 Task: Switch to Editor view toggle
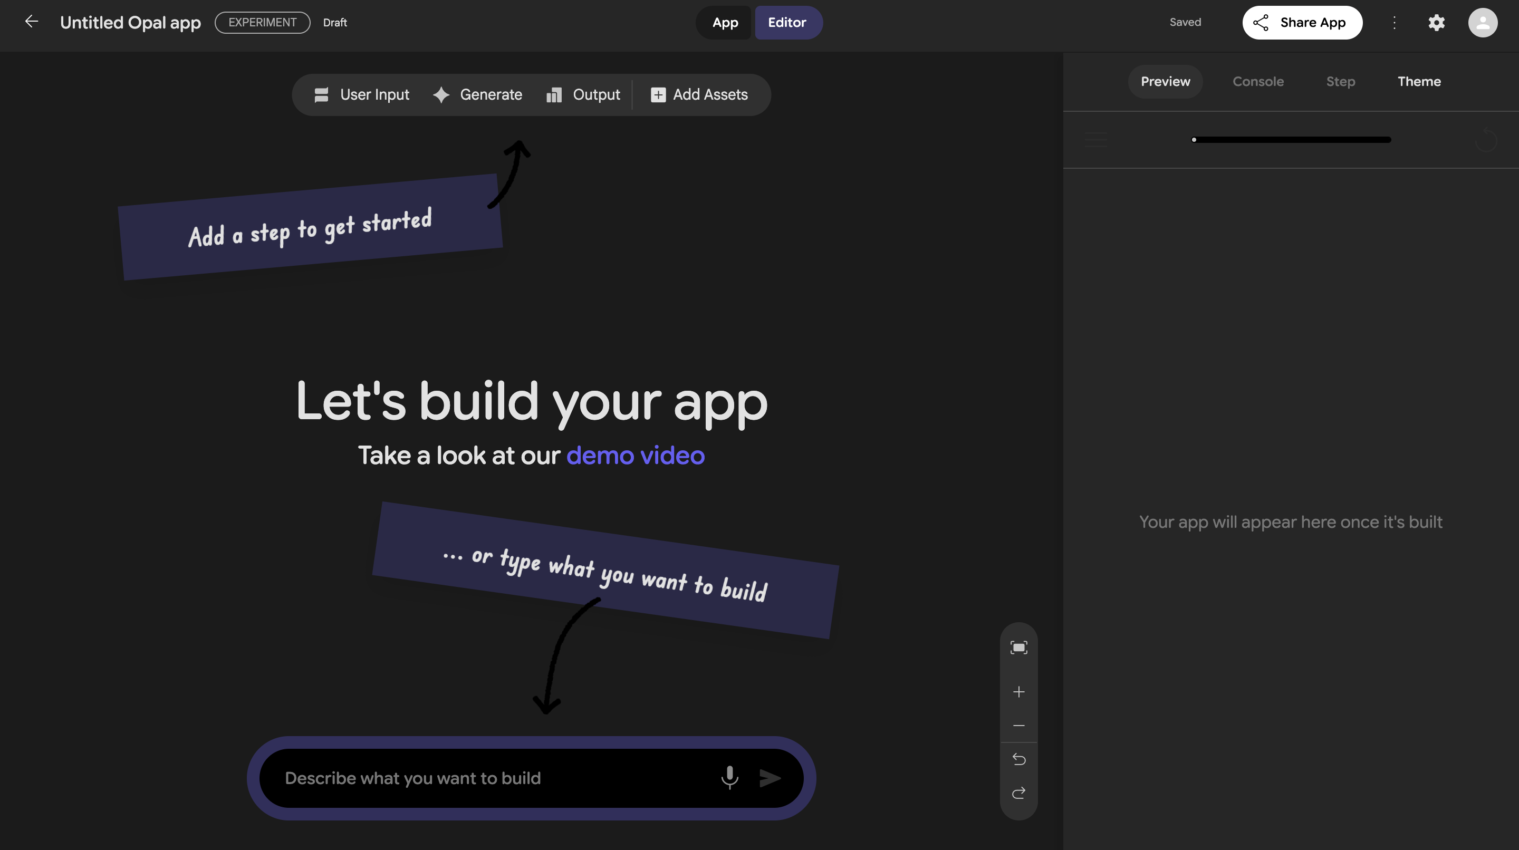pos(786,22)
